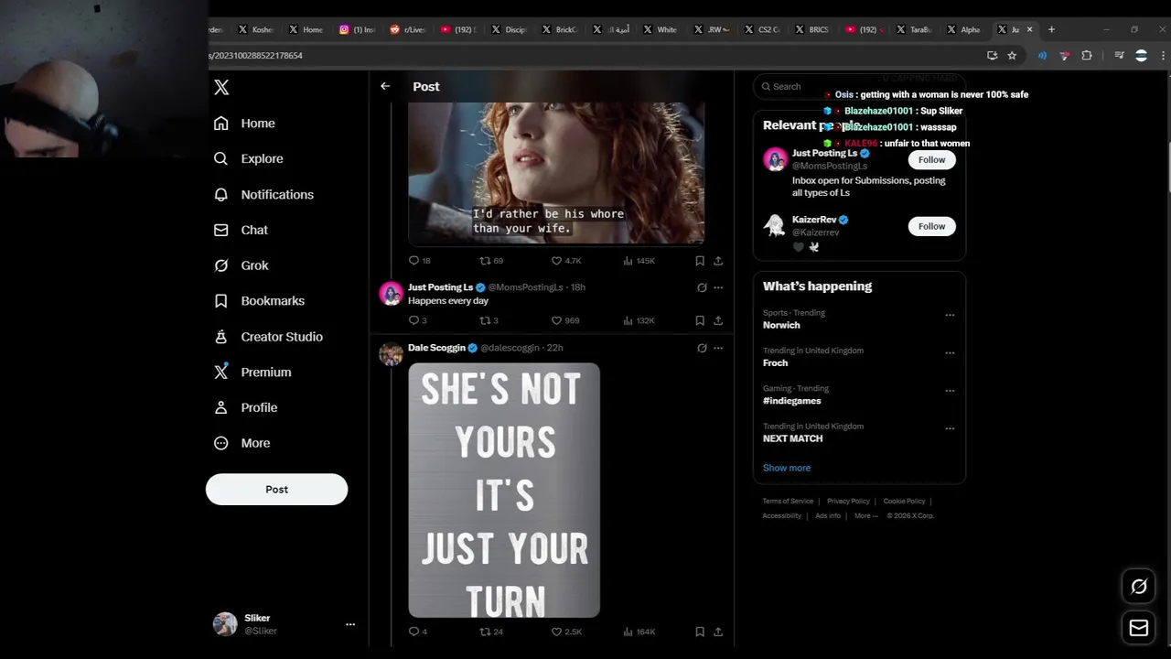Open Privacy Policy footer link
The image size is (1171, 659).
tap(848, 502)
